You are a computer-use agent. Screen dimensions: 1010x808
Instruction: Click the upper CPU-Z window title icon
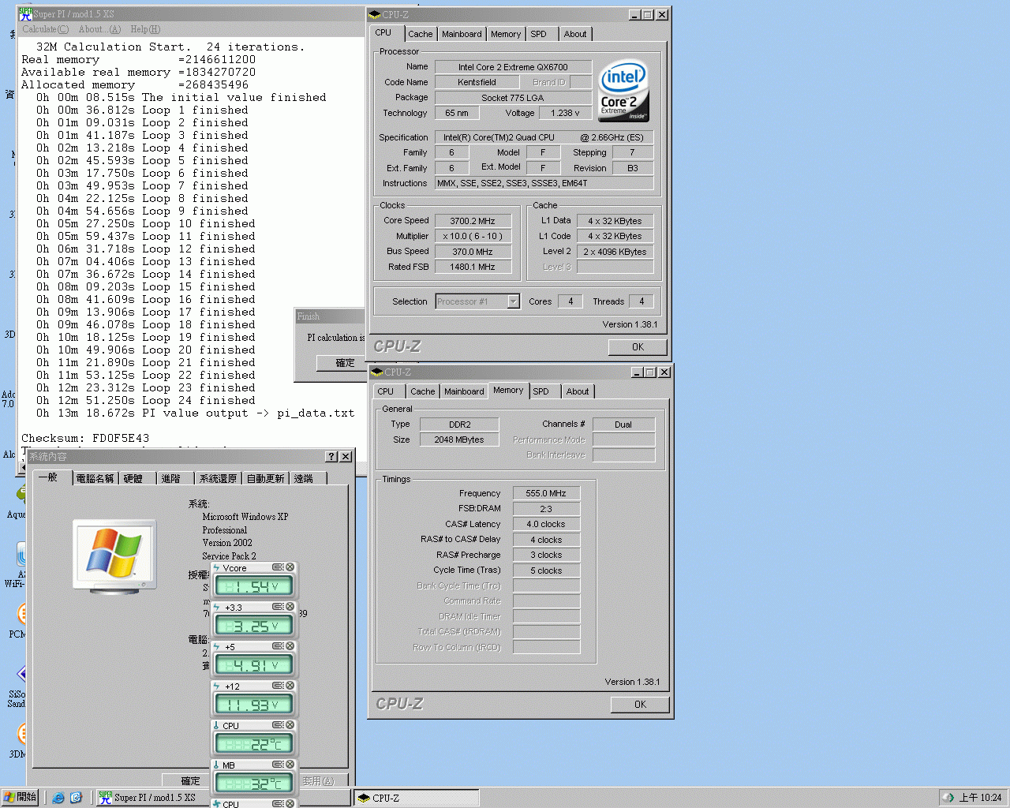pyautogui.click(x=375, y=14)
